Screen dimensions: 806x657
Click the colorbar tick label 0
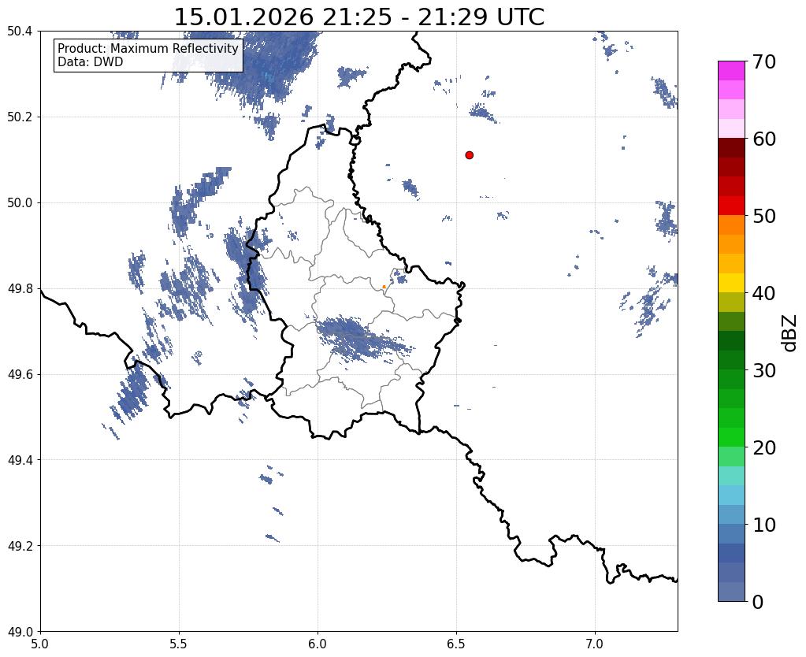(x=758, y=602)
